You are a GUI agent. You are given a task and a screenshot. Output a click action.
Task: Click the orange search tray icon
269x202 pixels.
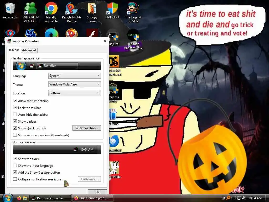(x=228, y=198)
